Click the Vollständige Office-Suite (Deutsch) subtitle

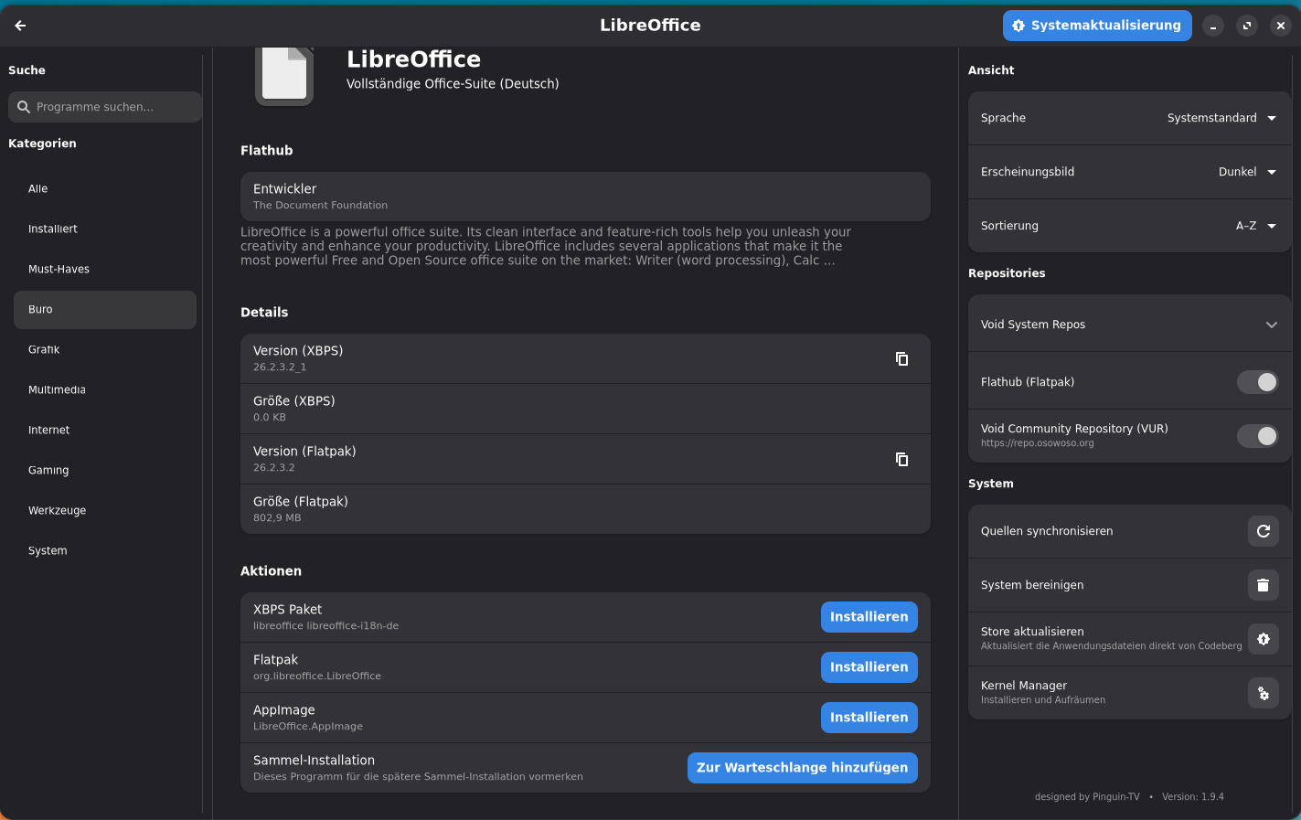click(x=453, y=84)
